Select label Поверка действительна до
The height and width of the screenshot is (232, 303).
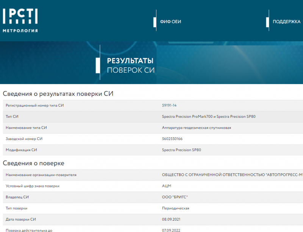[29, 230]
